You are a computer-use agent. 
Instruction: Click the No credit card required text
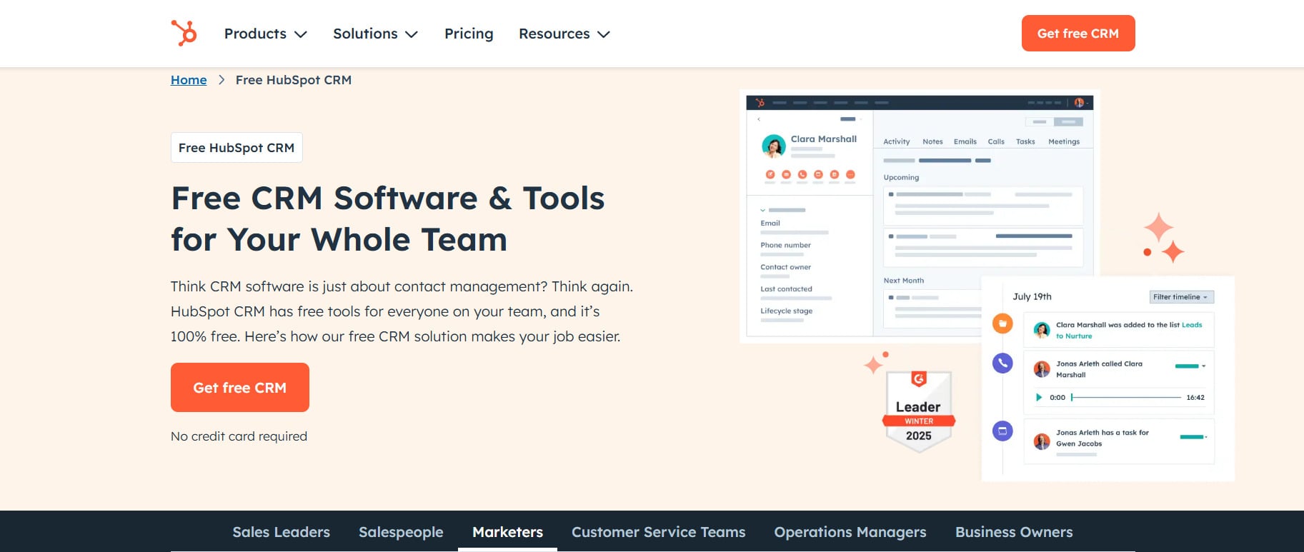tap(239, 436)
